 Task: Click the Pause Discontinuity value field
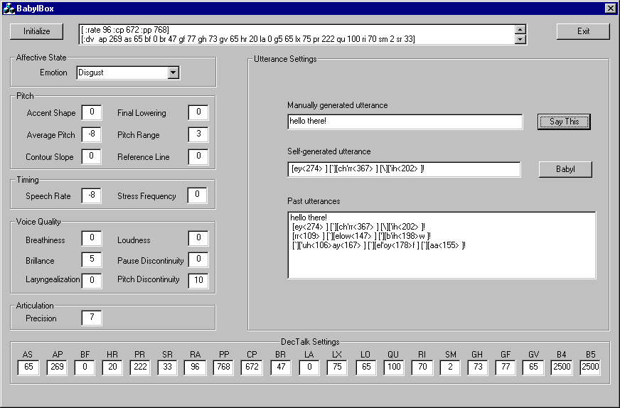[x=198, y=259]
